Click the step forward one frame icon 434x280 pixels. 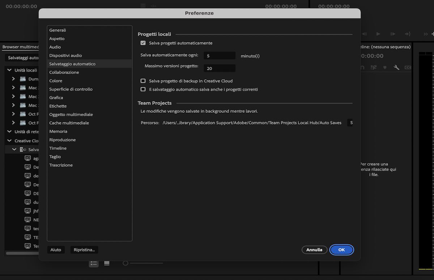point(393,34)
